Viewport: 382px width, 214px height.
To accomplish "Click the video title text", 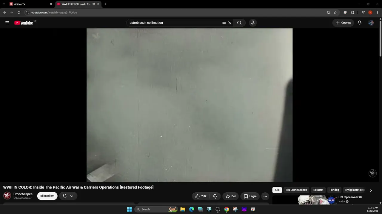I will tap(78, 187).
